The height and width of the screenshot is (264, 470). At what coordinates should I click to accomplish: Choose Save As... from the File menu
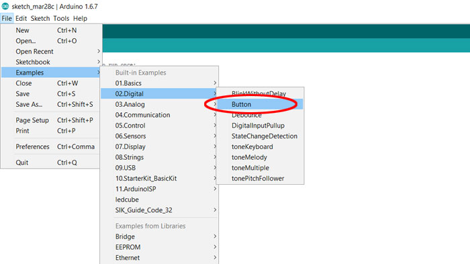(x=51, y=104)
